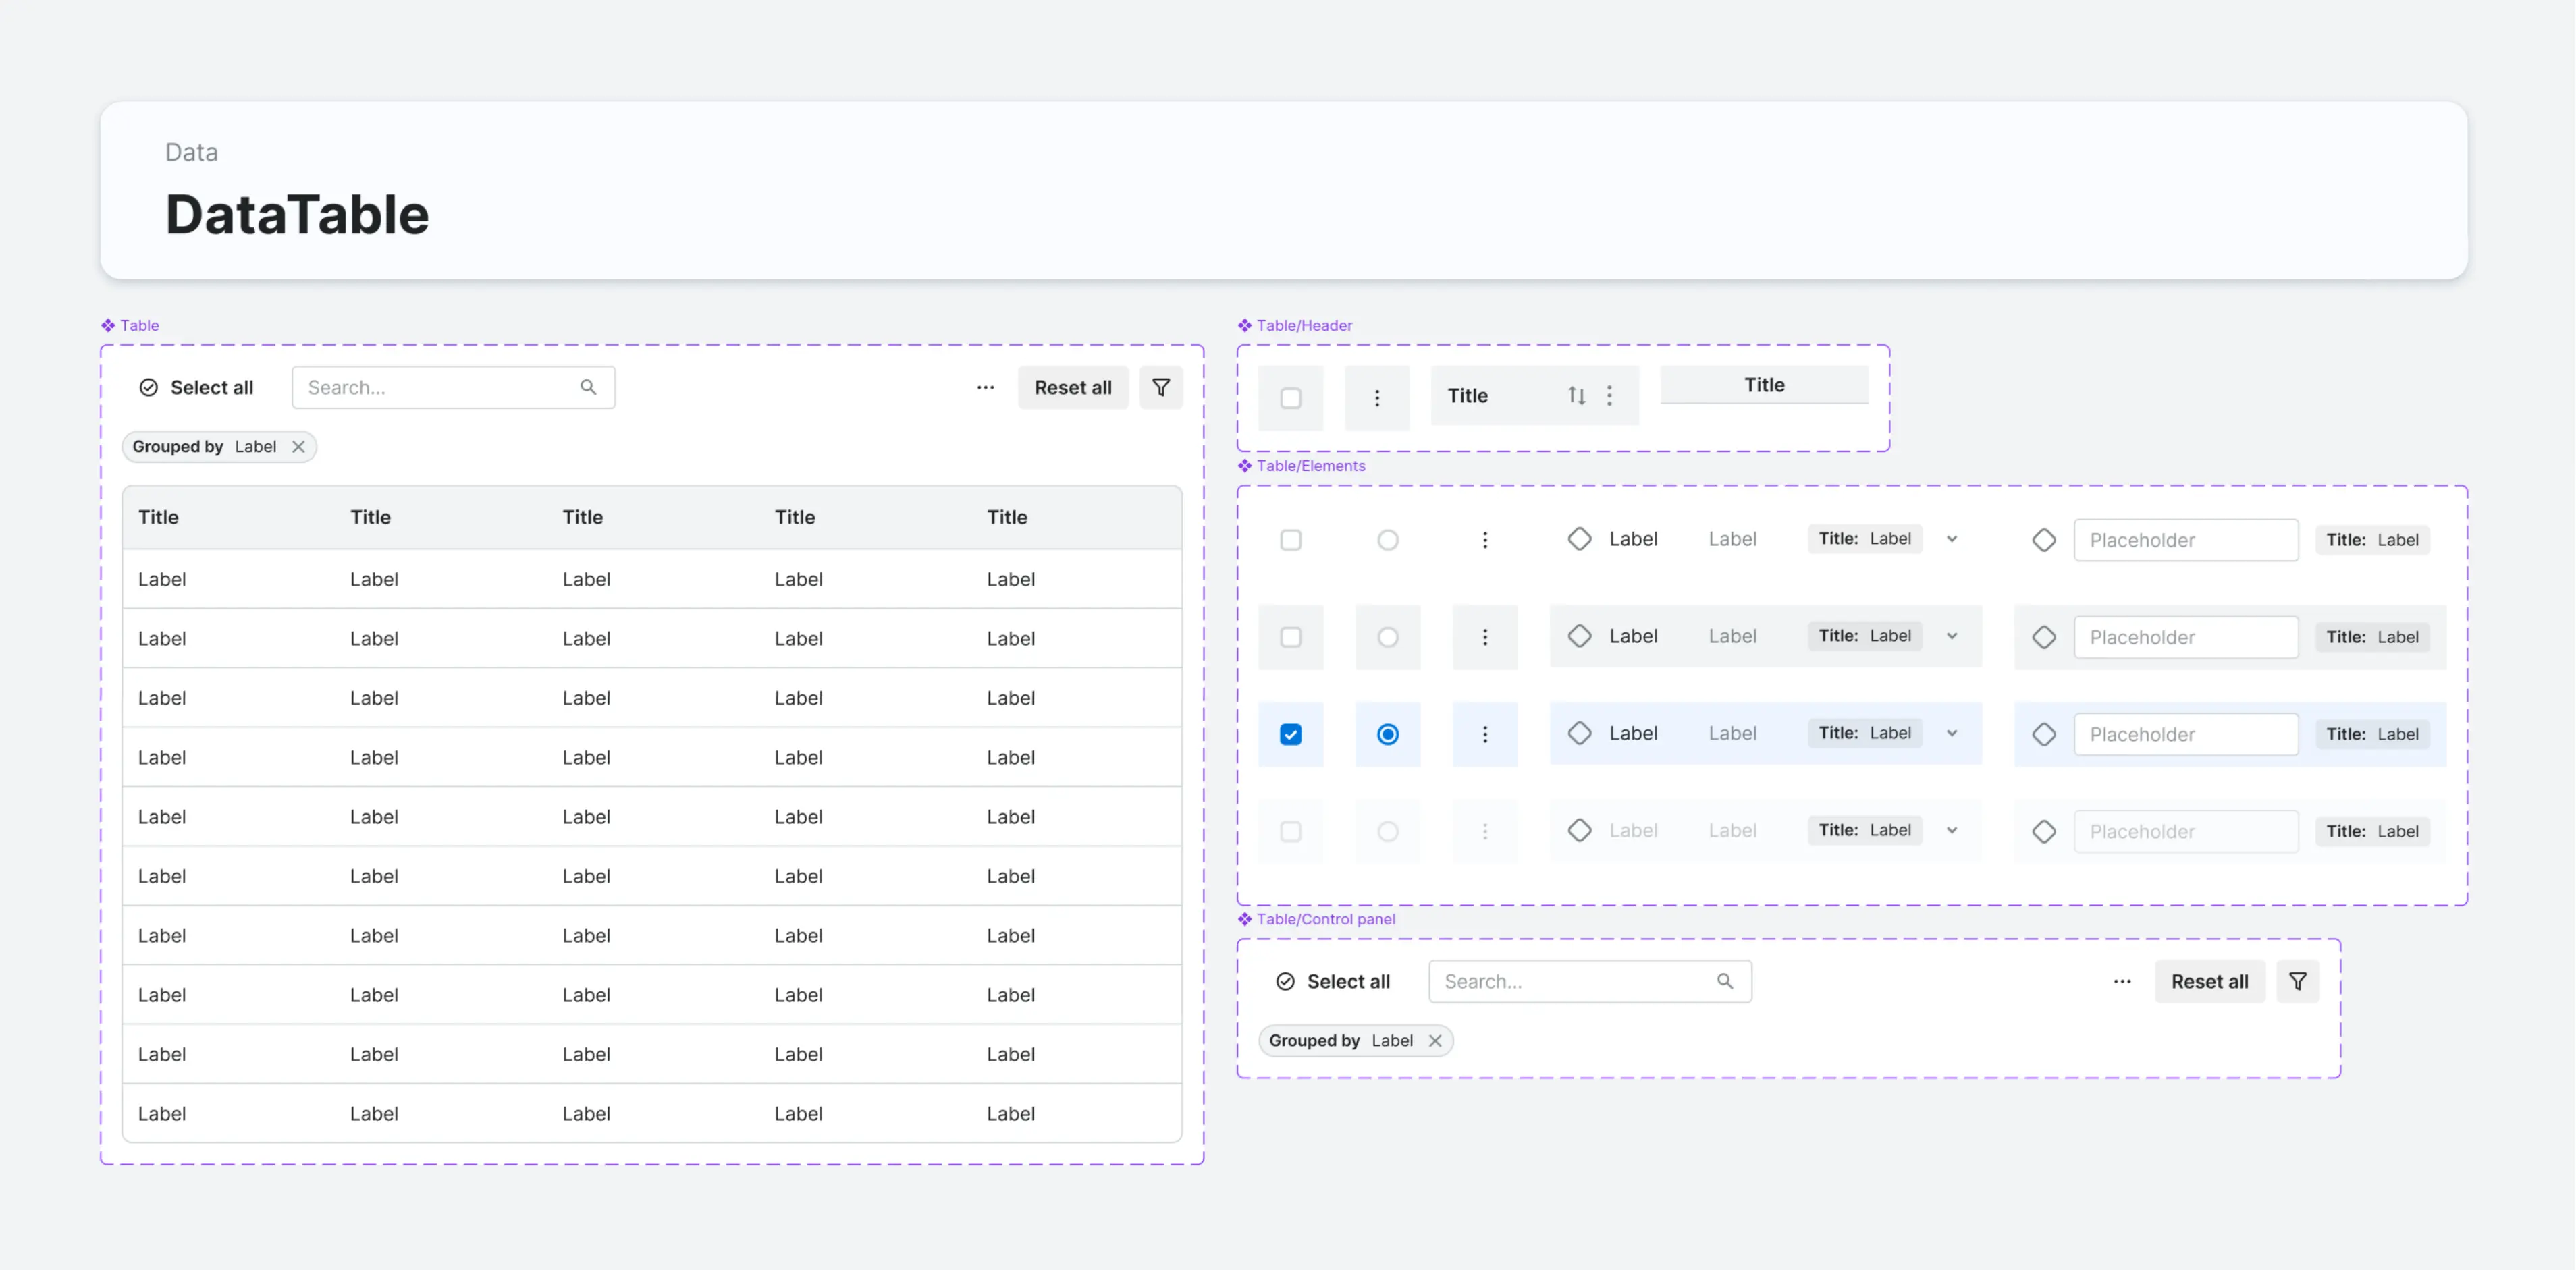Click the kebab icon beside the sortable Title header
Screen dimensions: 2576x1270
click(1609, 395)
